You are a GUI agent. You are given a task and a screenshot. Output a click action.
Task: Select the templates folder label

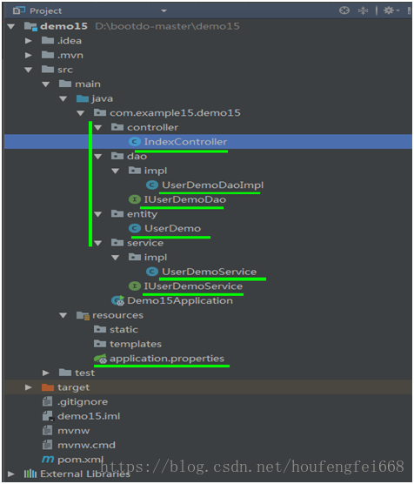coord(136,344)
